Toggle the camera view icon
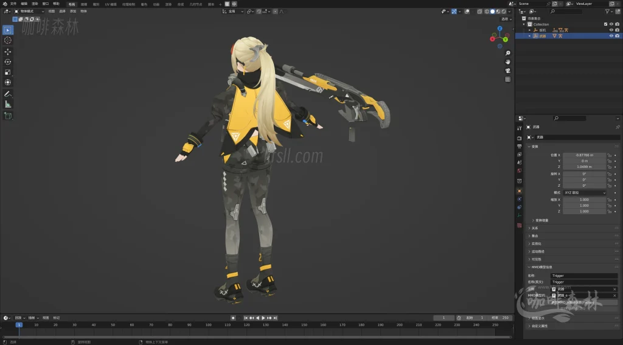Image resolution: width=623 pixels, height=345 pixels. coord(508,71)
